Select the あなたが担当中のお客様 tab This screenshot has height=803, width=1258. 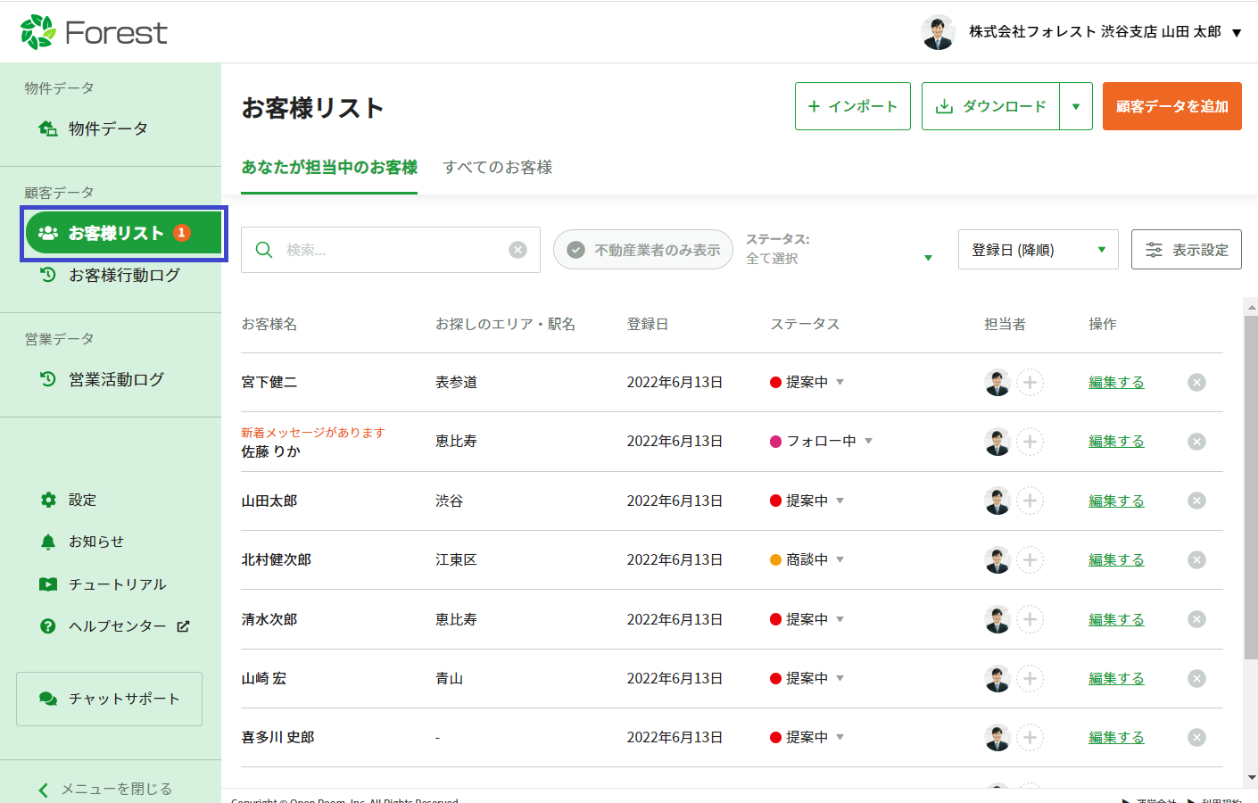click(329, 167)
